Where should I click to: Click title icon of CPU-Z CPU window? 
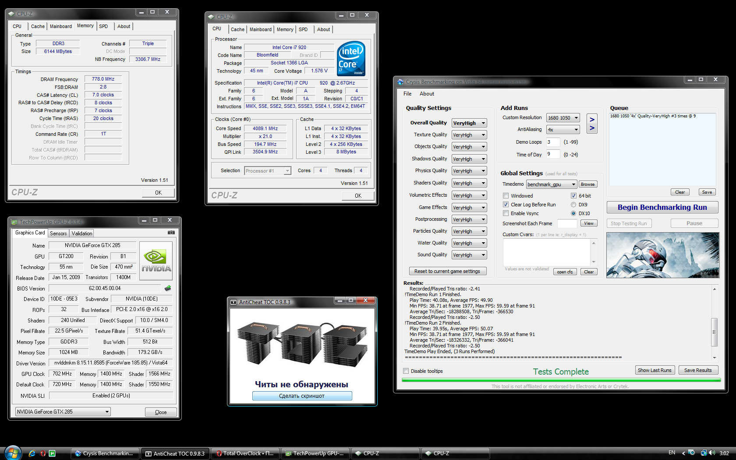(211, 17)
